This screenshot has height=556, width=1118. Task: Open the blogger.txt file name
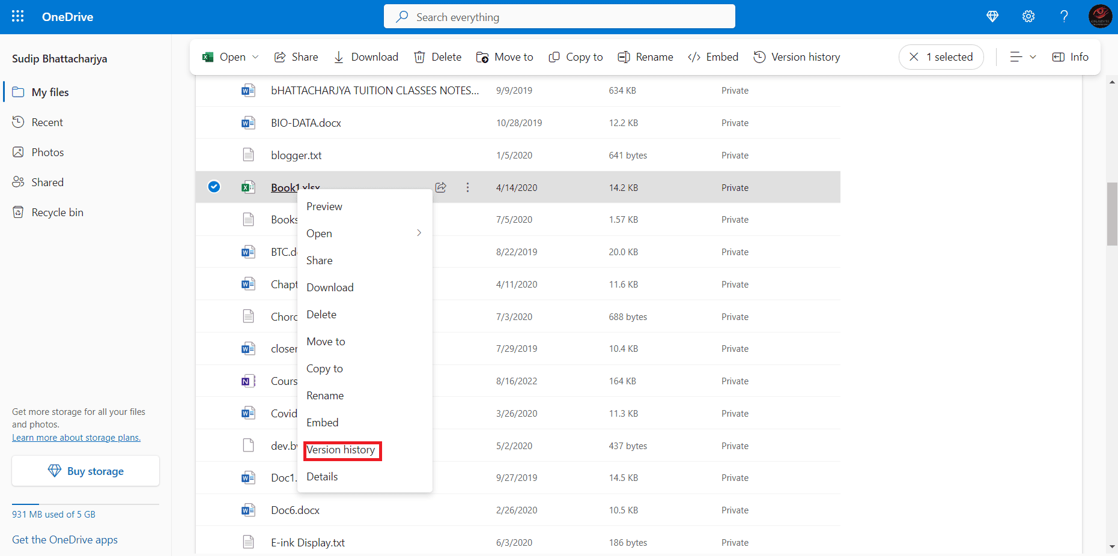[x=296, y=156]
